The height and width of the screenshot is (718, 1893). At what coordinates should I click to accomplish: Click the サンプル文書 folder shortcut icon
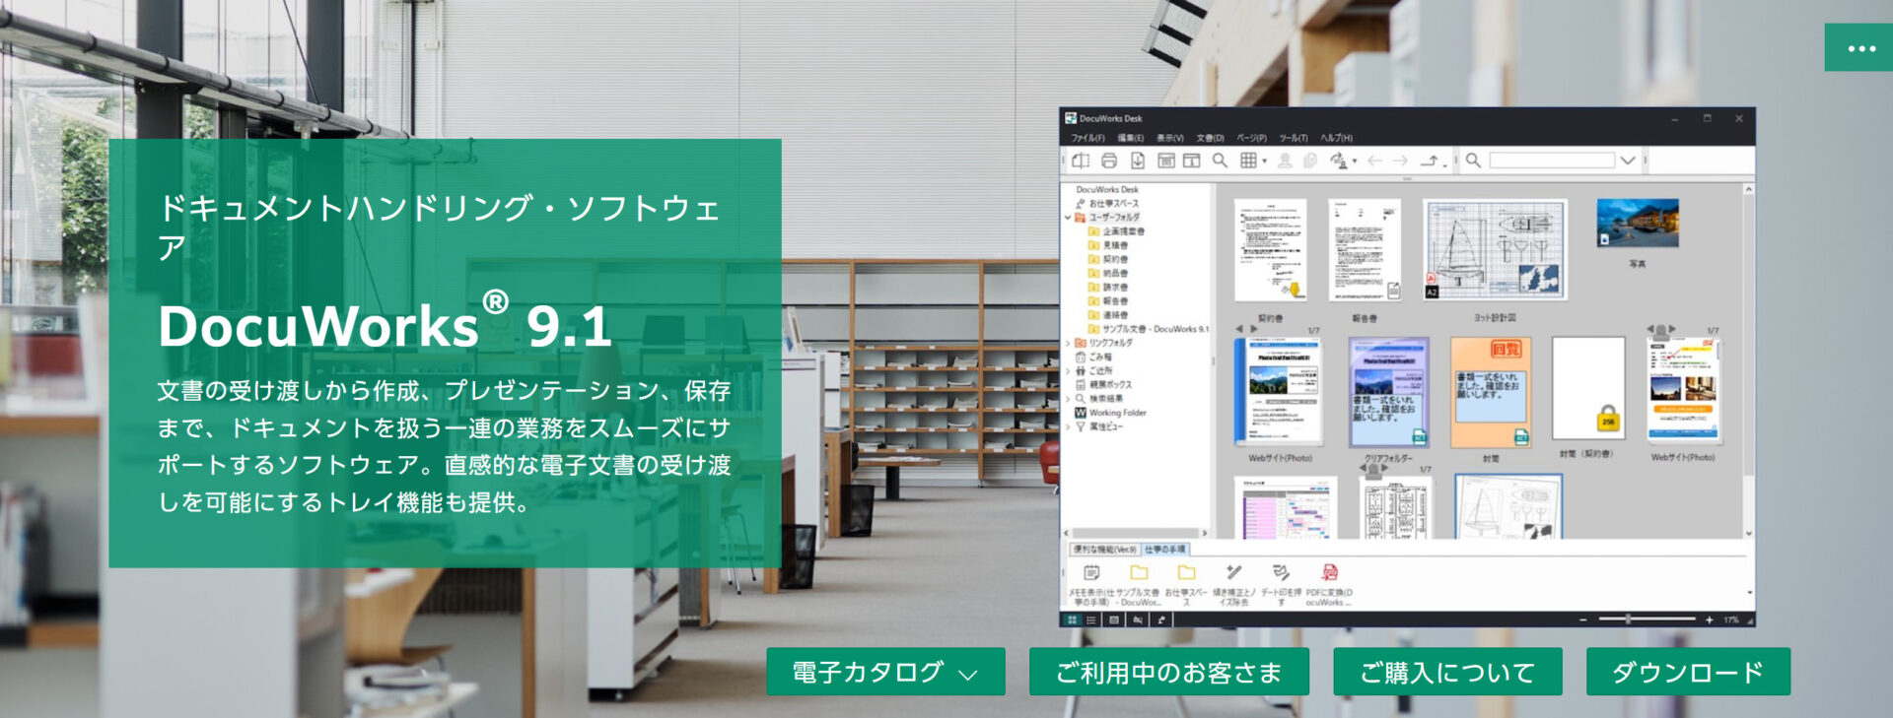pyautogui.click(x=1139, y=572)
